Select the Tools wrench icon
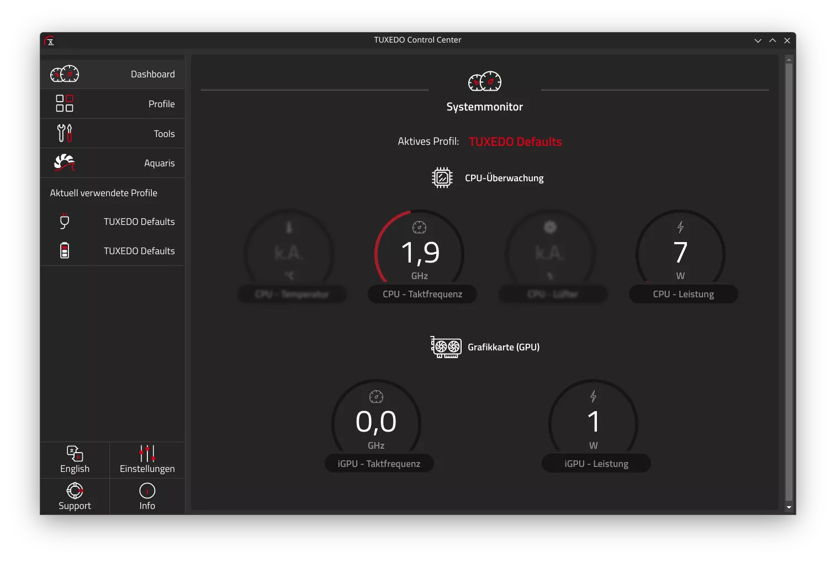 coord(65,133)
